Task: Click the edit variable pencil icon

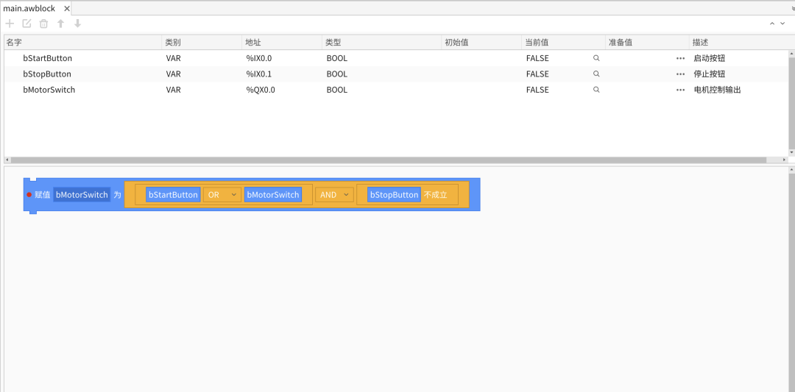Action: pyautogui.click(x=27, y=24)
